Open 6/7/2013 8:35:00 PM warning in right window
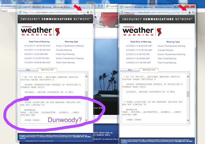The width and height of the screenshot is (205, 144). [138, 54]
